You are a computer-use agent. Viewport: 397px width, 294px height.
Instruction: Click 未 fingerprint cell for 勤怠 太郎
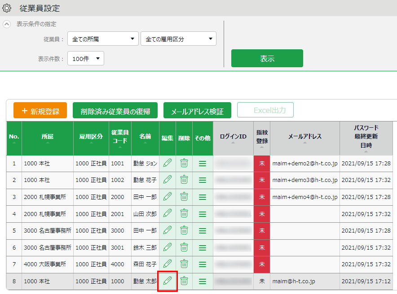click(262, 281)
